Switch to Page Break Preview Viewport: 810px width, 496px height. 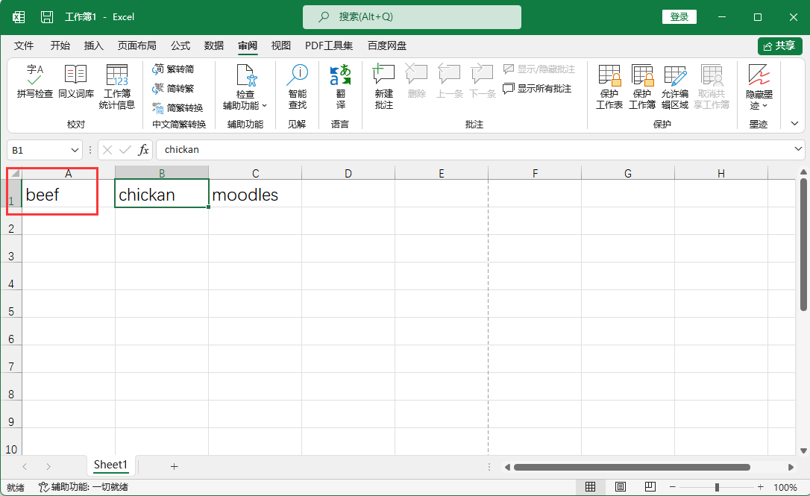pyautogui.click(x=650, y=487)
